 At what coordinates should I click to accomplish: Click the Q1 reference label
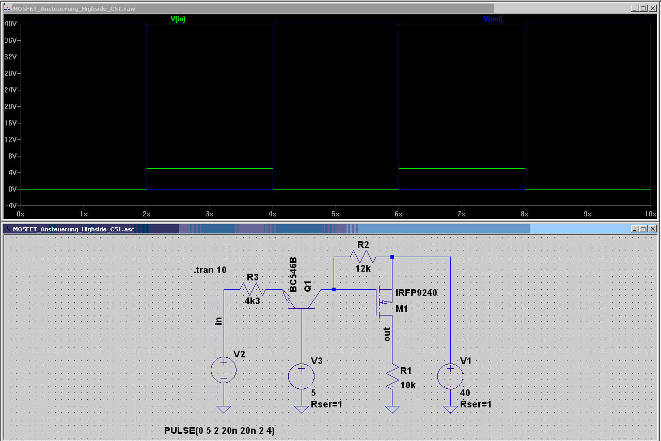tap(308, 286)
